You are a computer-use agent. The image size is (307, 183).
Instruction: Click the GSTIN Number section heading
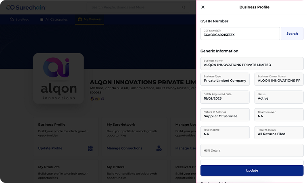click(214, 21)
